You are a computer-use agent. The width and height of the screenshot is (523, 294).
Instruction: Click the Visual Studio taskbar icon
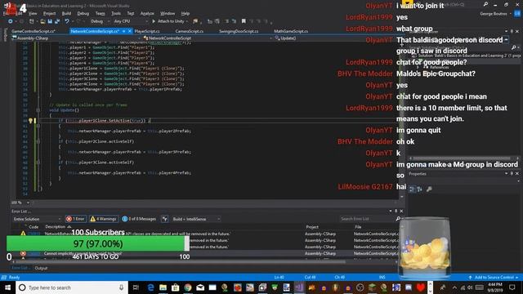299,287
